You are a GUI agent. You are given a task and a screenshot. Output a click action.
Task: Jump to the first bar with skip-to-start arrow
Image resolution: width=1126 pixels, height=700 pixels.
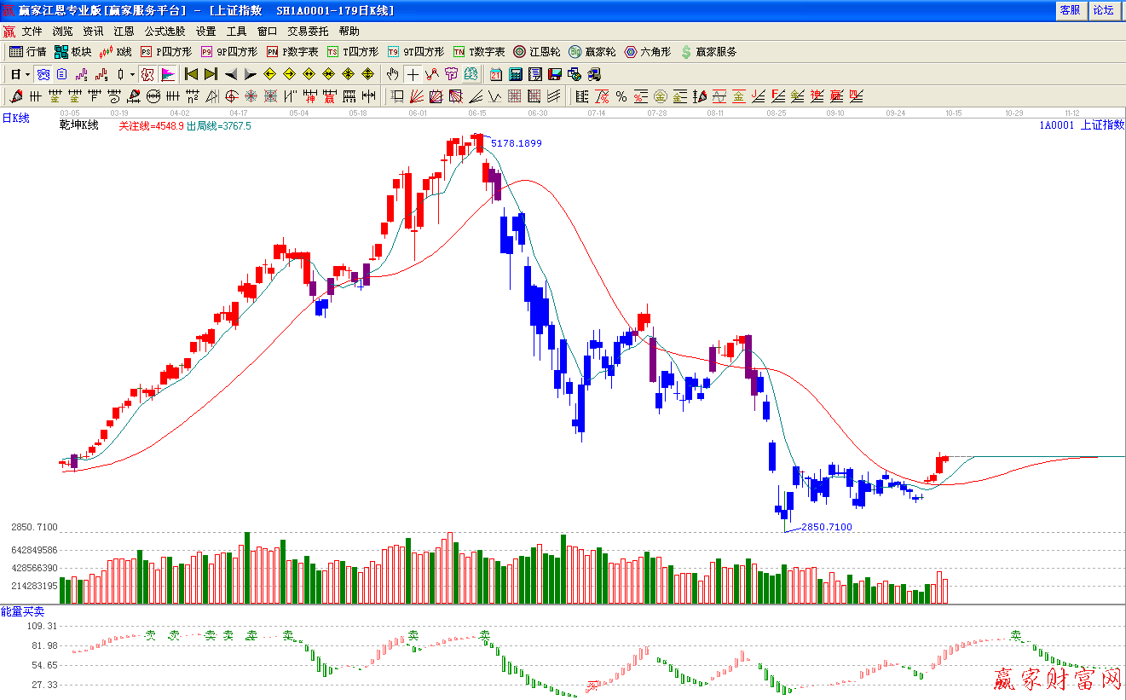coord(191,74)
